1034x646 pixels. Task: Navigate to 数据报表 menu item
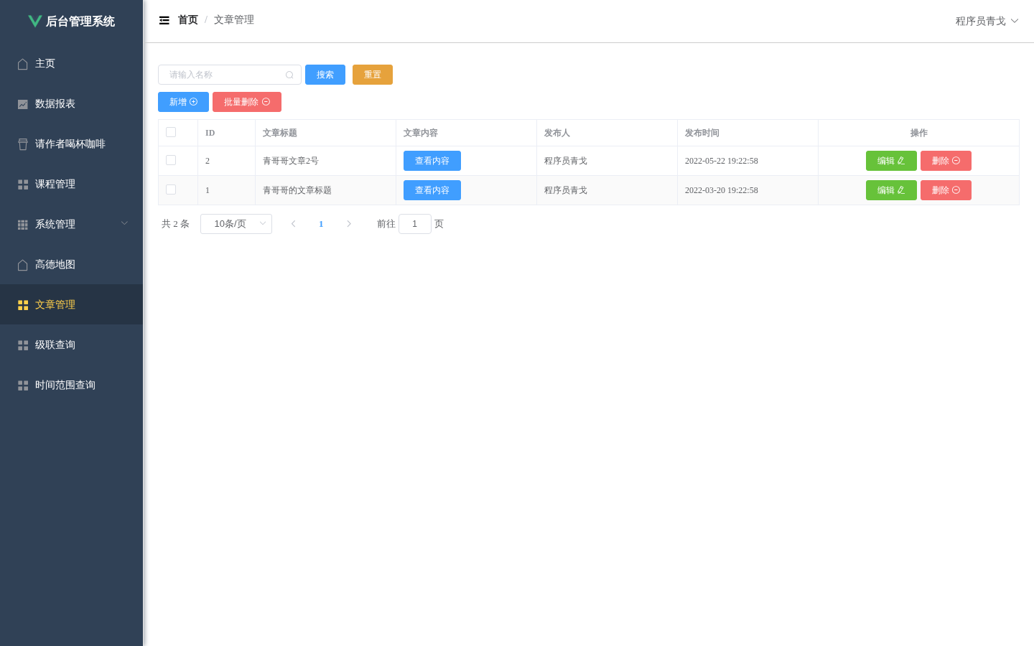click(x=71, y=103)
